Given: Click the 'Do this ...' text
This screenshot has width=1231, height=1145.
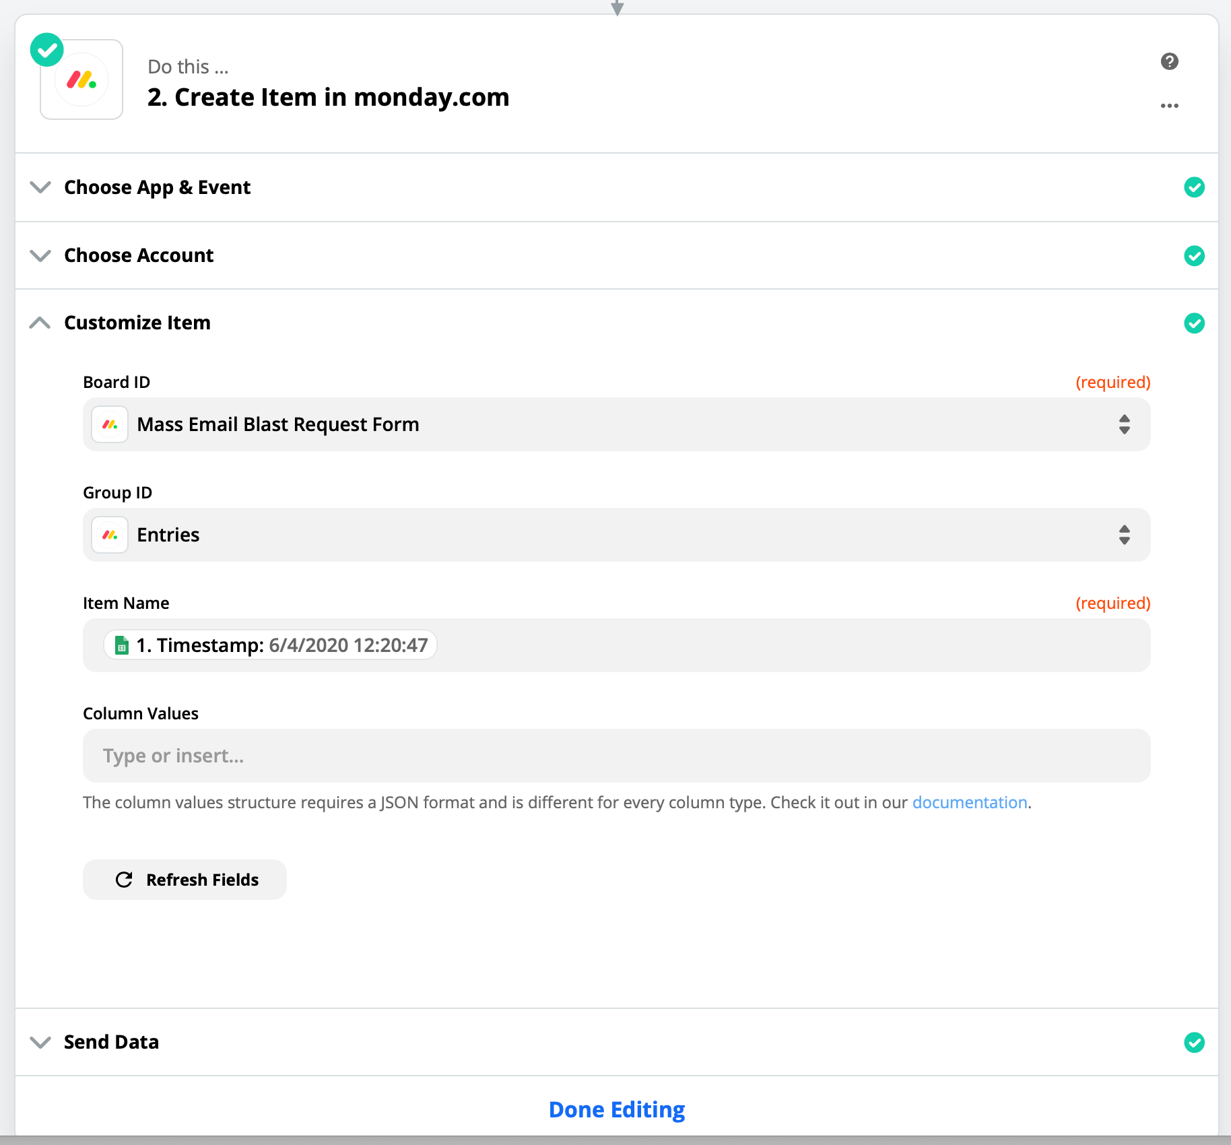Looking at the screenshot, I should 189,67.
